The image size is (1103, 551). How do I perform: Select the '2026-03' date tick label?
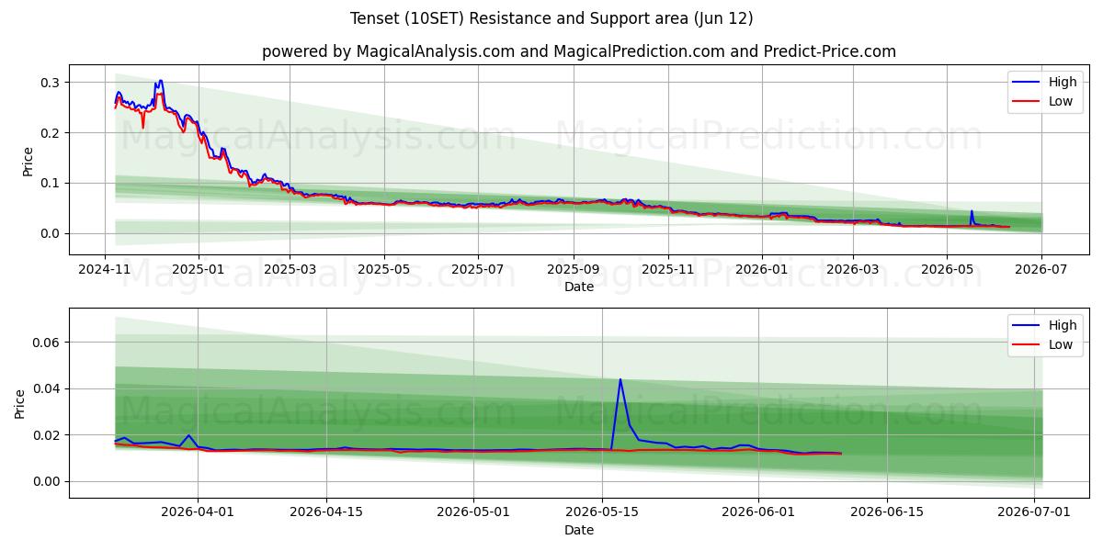(x=853, y=269)
